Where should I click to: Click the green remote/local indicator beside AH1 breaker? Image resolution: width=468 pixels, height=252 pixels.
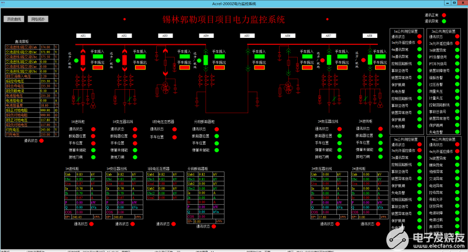[x=77, y=61]
